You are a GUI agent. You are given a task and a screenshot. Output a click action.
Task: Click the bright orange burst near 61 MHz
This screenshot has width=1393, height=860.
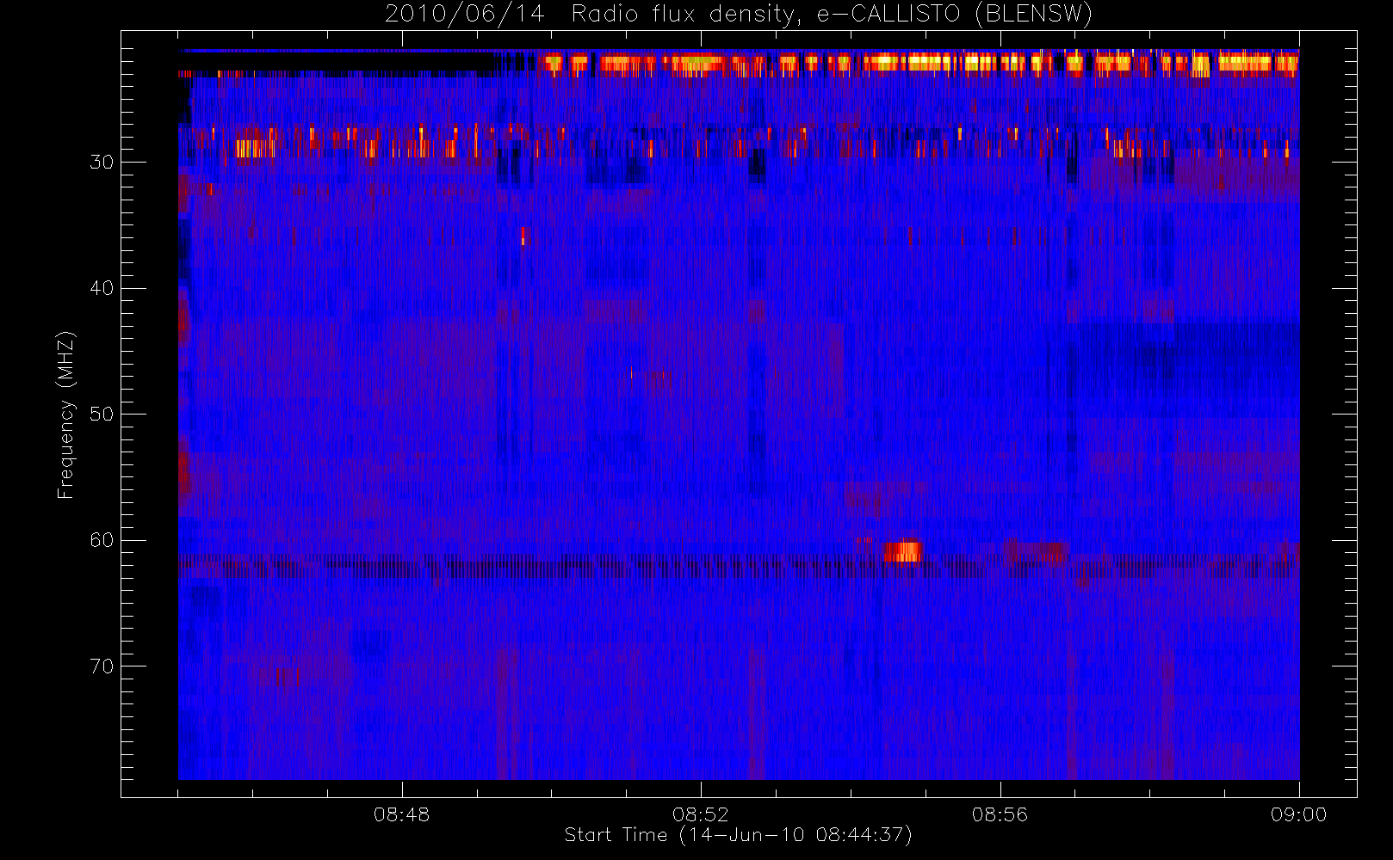[x=902, y=551]
